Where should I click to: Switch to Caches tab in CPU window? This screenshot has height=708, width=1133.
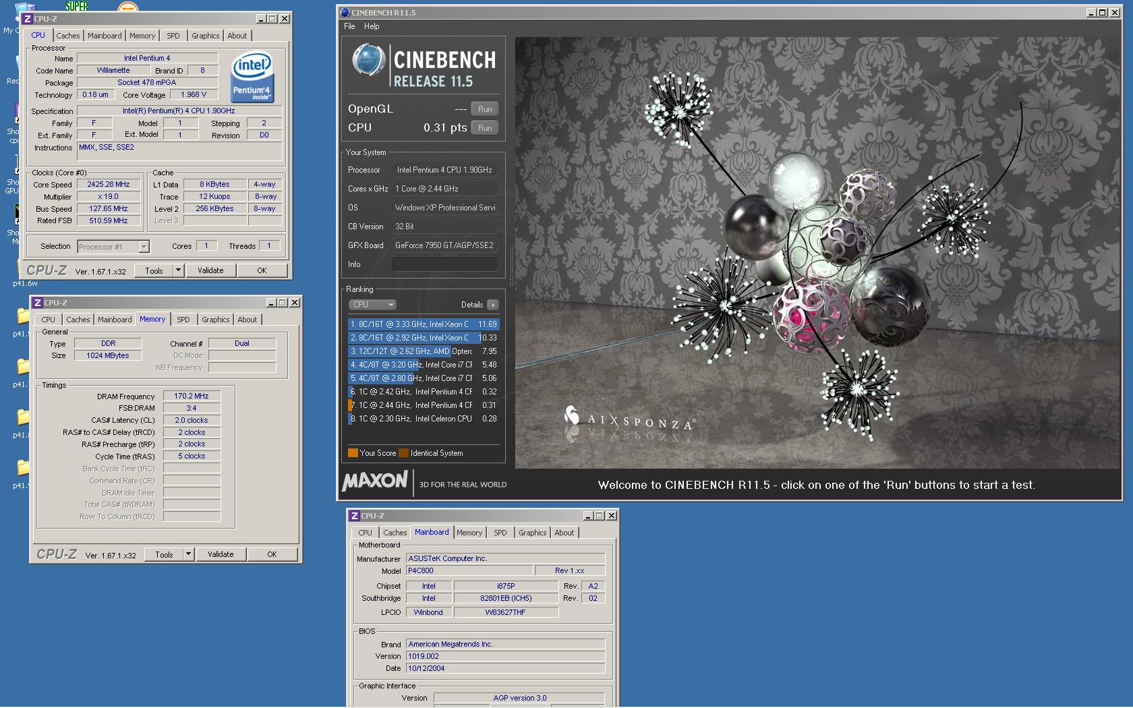[67, 36]
